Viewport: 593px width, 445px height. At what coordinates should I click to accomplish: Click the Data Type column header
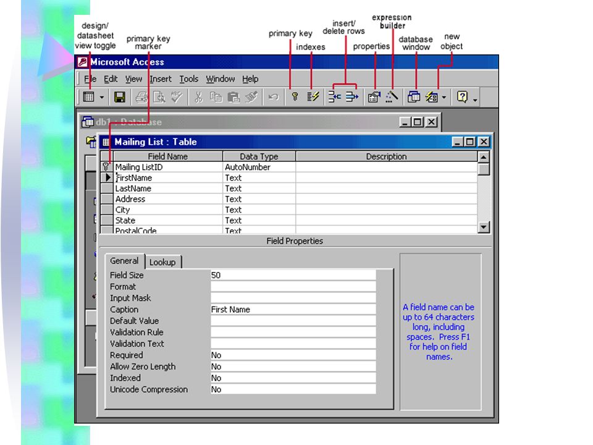tap(259, 156)
